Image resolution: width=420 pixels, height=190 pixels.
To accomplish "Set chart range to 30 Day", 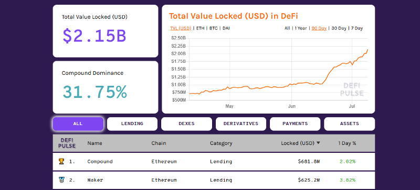I will (x=339, y=28).
